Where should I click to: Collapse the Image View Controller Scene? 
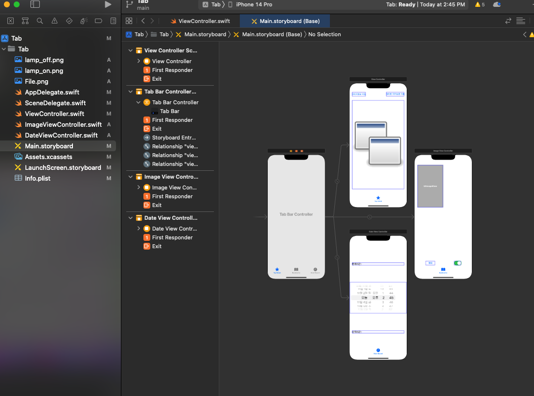[x=130, y=177]
